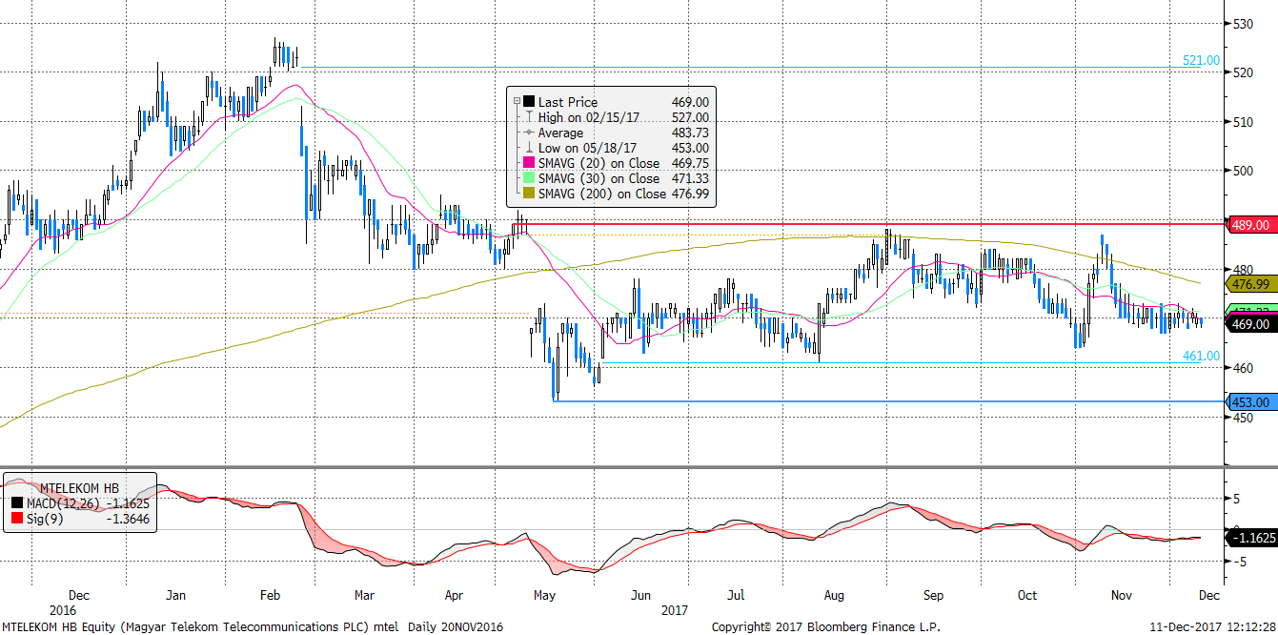Click the 461.00 line label

click(1201, 356)
